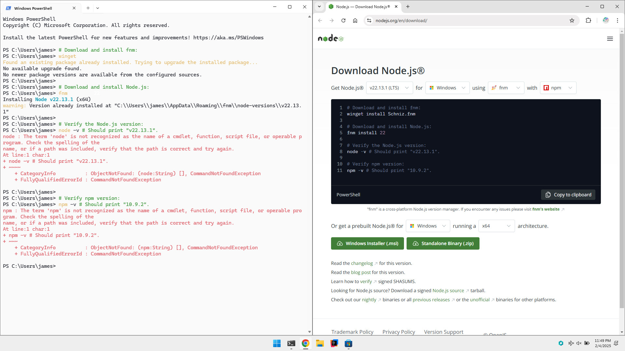Select the Node.js Download browser tab
This screenshot has width=625, height=351.
(x=363, y=6)
